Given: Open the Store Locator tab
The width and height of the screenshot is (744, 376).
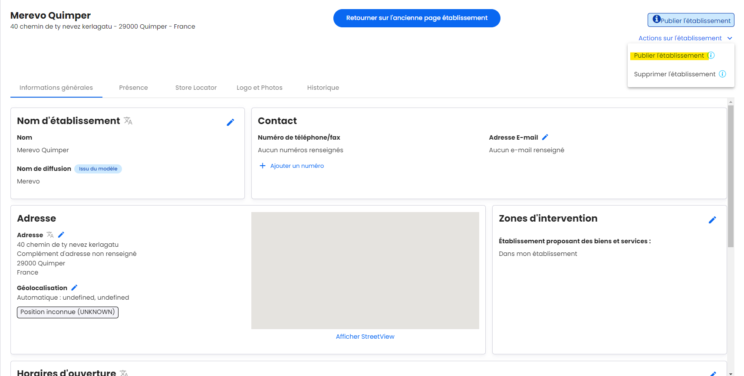Looking at the screenshot, I should click(196, 88).
